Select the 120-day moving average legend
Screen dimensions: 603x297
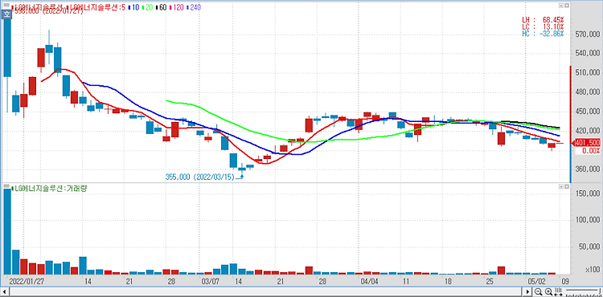177,7
